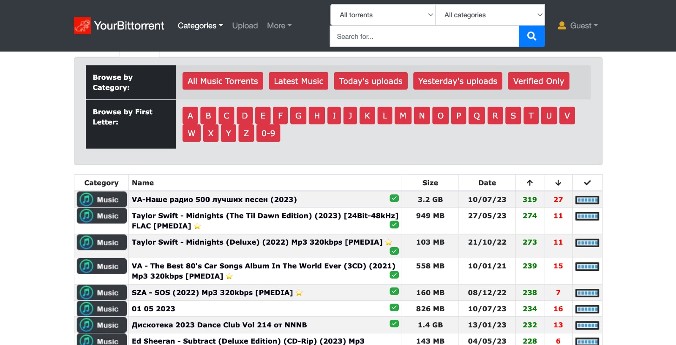
Task: Open the All categories dropdown
Action: (x=490, y=15)
